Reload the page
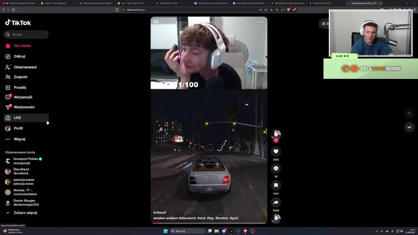This screenshot has width=418, height=235. (13, 10)
